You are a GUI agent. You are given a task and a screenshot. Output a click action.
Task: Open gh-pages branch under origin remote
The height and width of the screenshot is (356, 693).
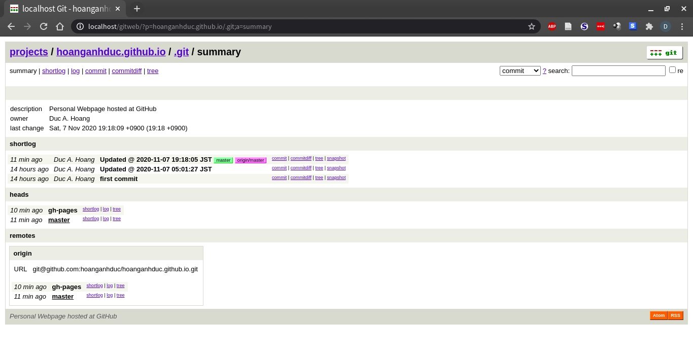[66, 287]
